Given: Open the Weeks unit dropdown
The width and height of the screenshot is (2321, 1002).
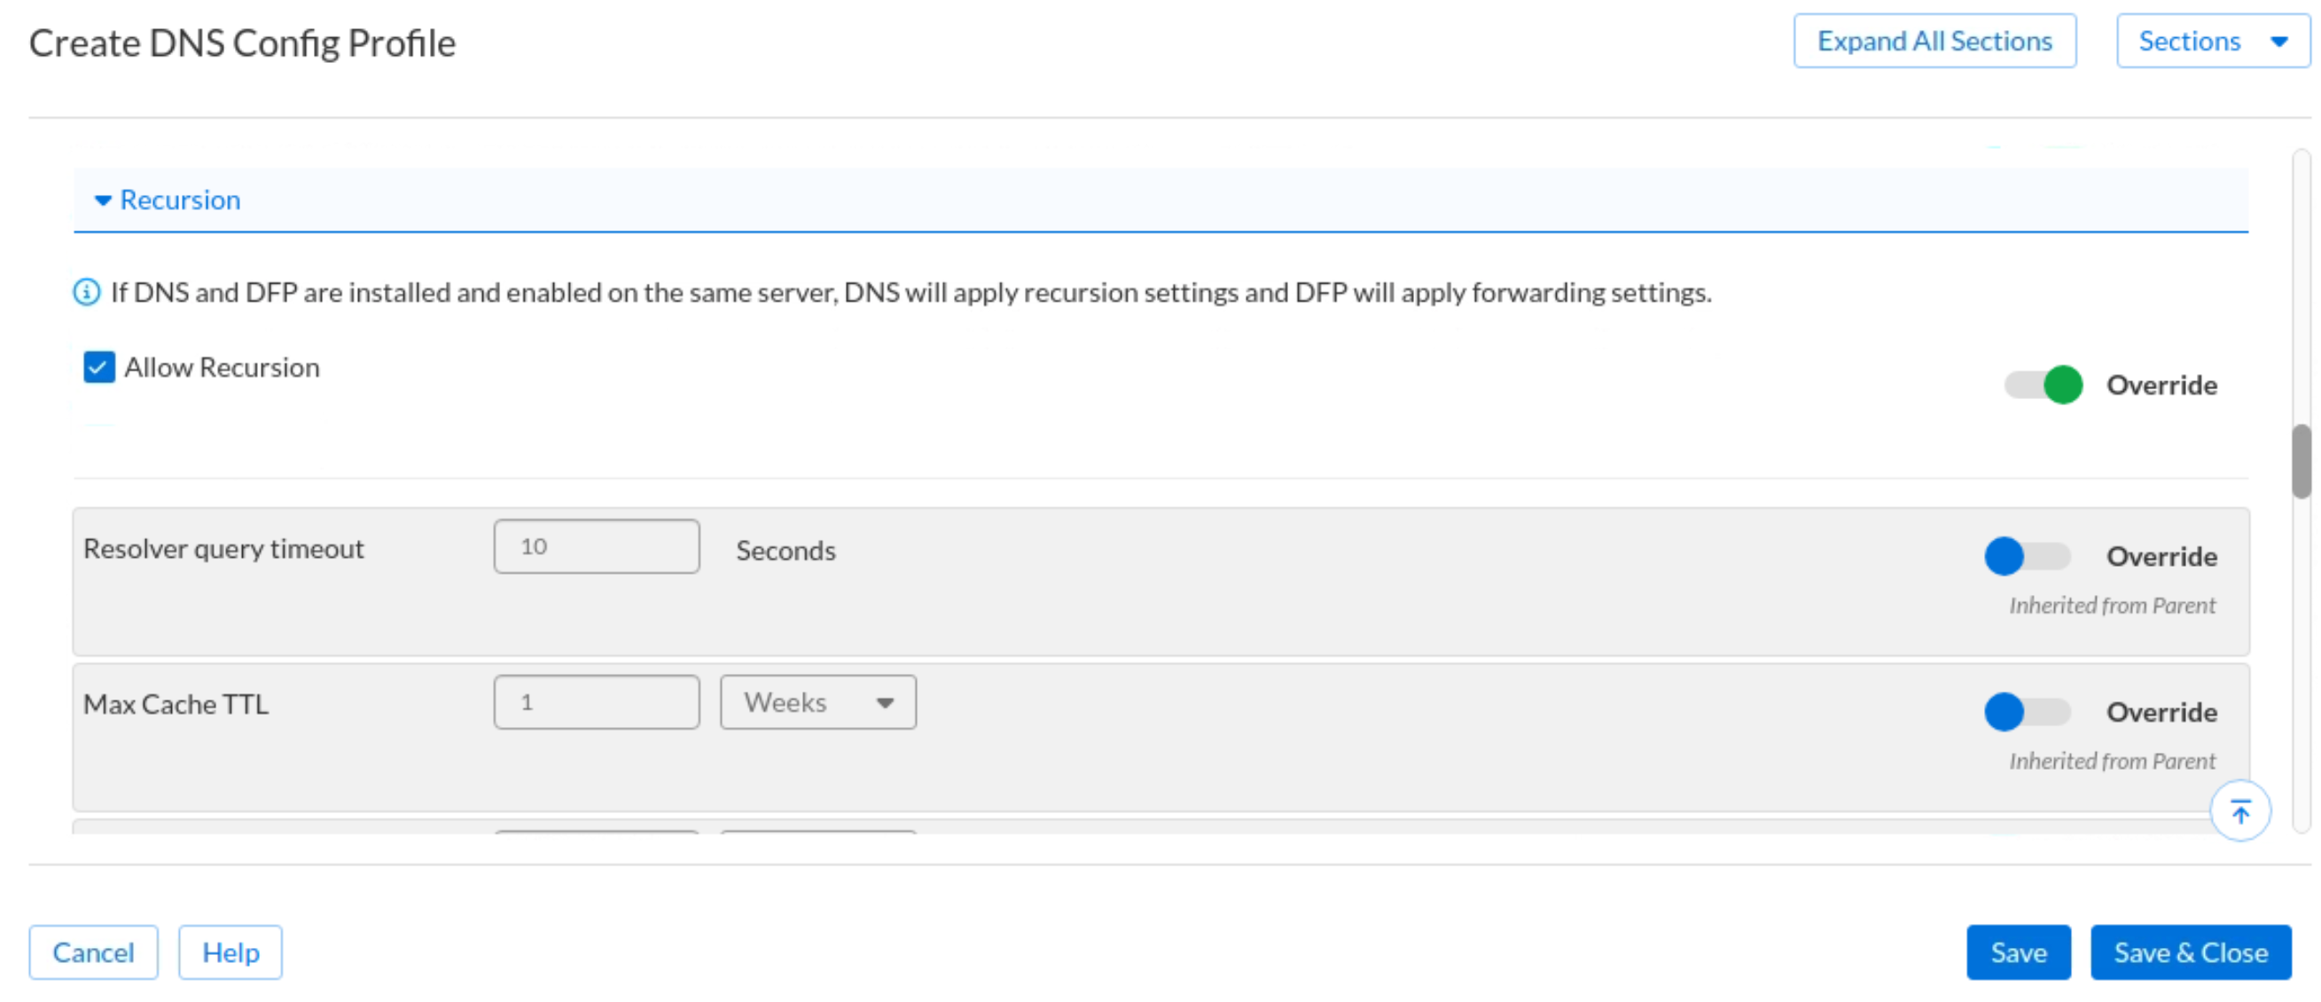Looking at the screenshot, I should click(x=817, y=702).
